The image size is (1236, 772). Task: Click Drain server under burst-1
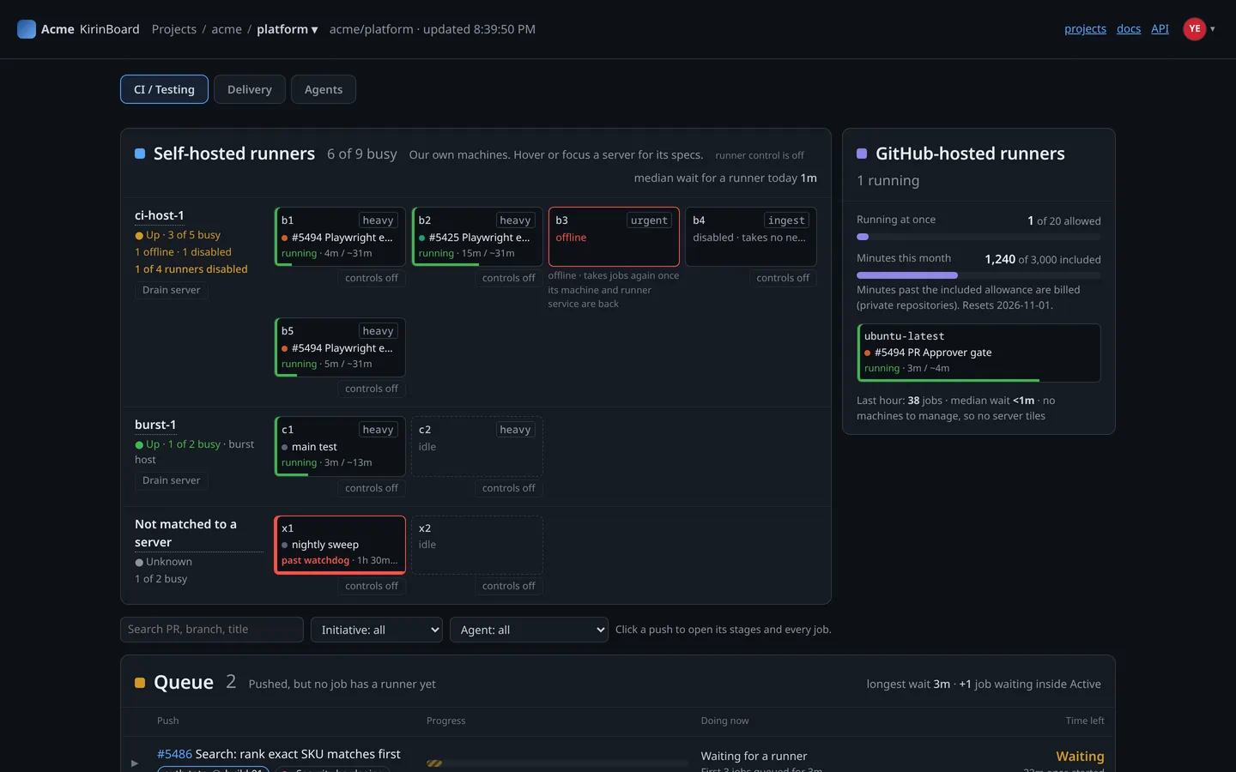point(172,480)
